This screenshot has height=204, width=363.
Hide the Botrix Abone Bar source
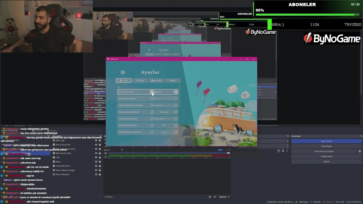[x=96, y=145]
